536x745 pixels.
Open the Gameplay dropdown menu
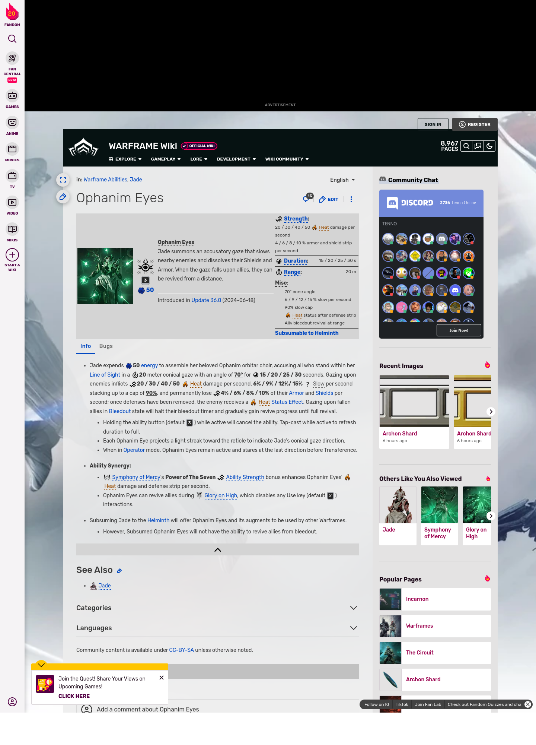[x=166, y=159]
